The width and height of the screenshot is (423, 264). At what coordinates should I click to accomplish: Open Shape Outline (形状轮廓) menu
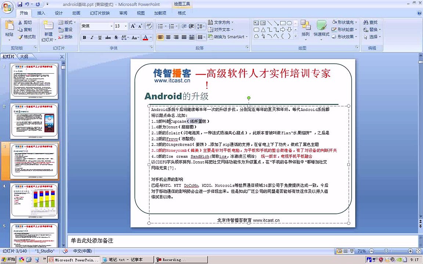344,30
